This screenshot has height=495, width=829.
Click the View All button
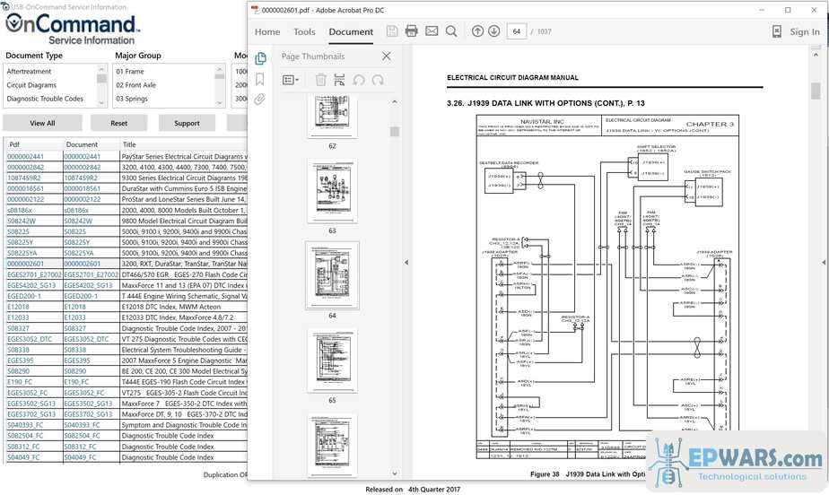pyautogui.click(x=42, y=123)
